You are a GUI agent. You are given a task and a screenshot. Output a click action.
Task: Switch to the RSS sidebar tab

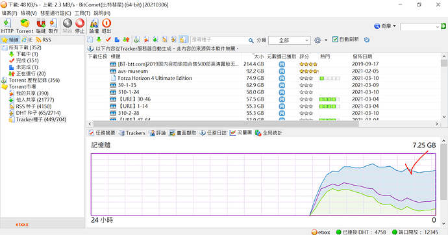click(x=44, y=40)
